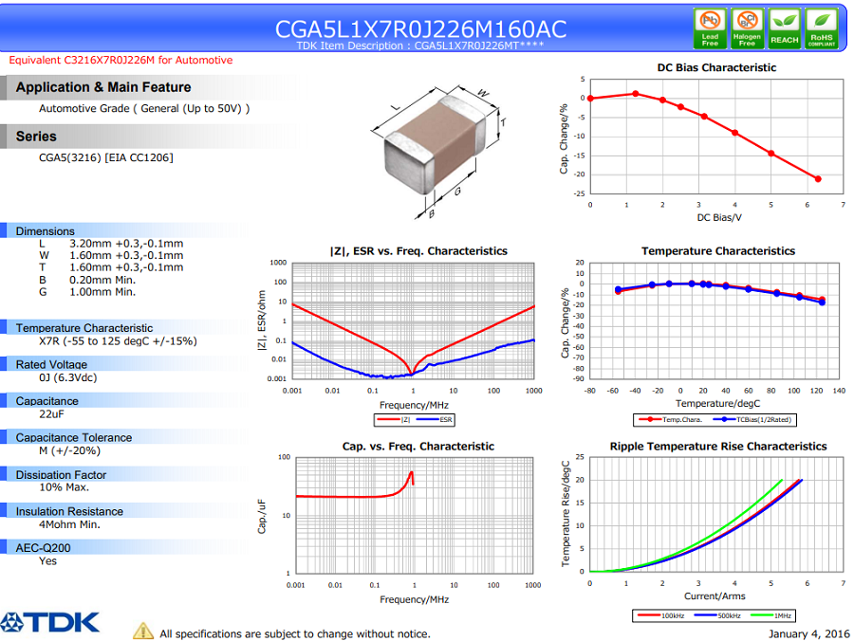Screen dimensions: 854x641
Task: Click the Equivalent C3216X7R0J226M red text
Action: click(121, 60)
